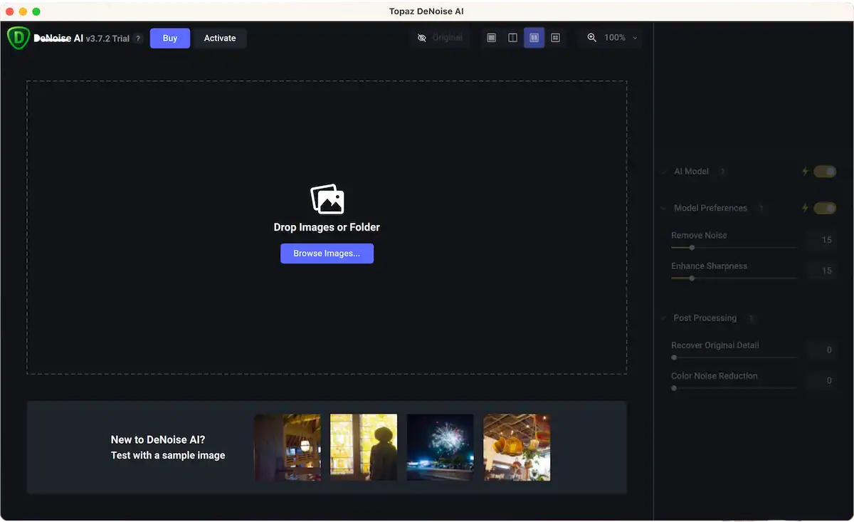Open the dim interior lantern sample image
The width and height of the screenshot is (854, 522).
(x=288, y=447)
